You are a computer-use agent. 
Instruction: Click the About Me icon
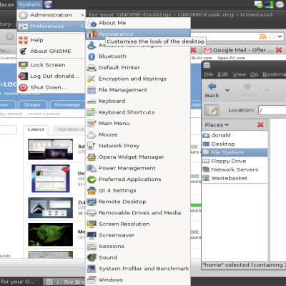[92, 23]
